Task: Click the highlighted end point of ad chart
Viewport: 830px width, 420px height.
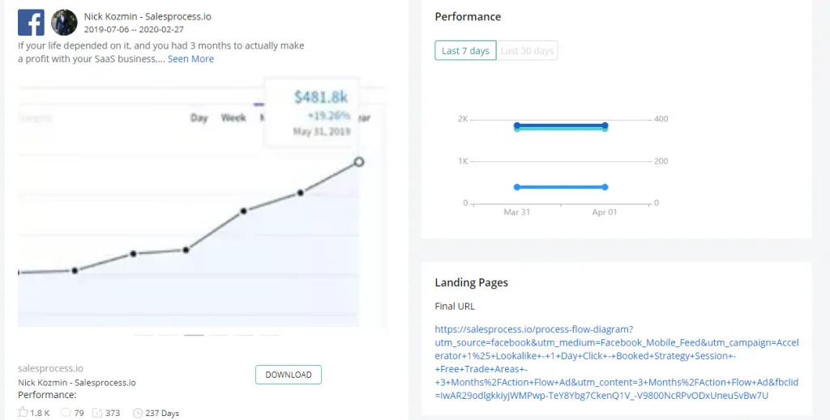Action: point(359,162)
